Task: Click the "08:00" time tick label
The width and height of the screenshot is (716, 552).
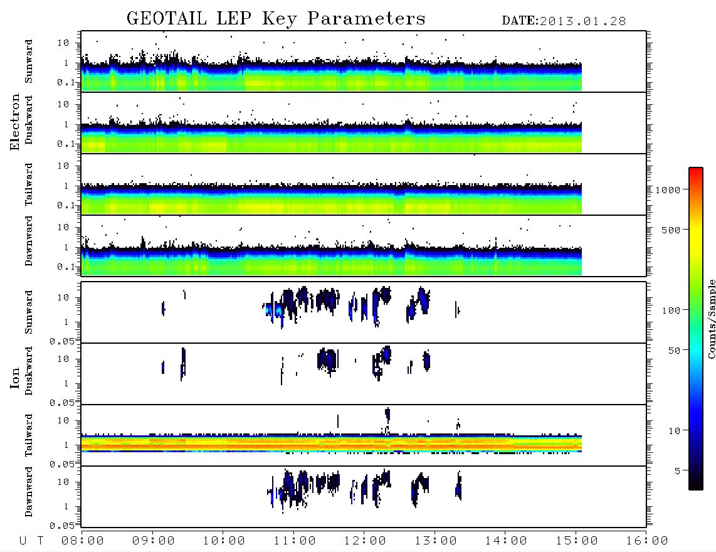Action: point(83,541)
